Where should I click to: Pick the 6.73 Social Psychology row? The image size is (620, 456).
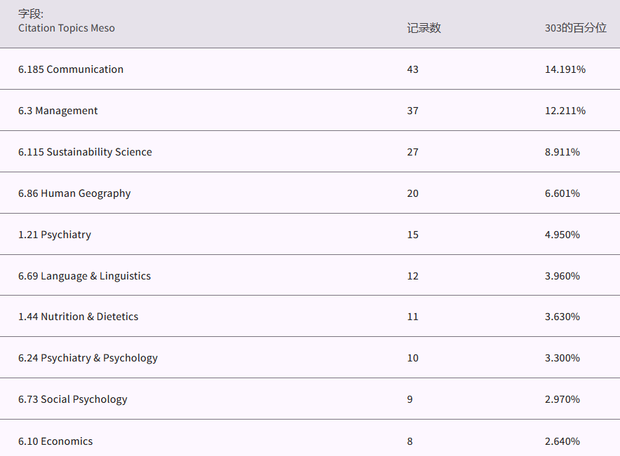pos(73,399)
